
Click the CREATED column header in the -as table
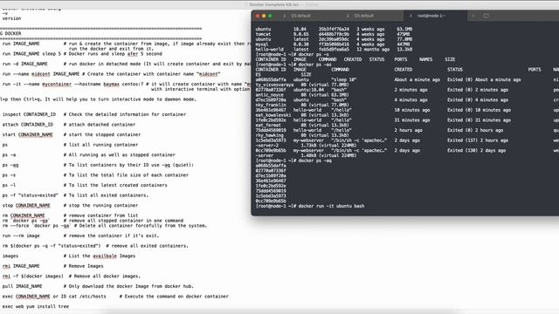click(x=404, y=70)
